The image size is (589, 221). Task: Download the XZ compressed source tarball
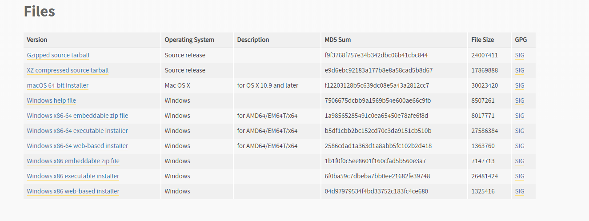[68, 71]
